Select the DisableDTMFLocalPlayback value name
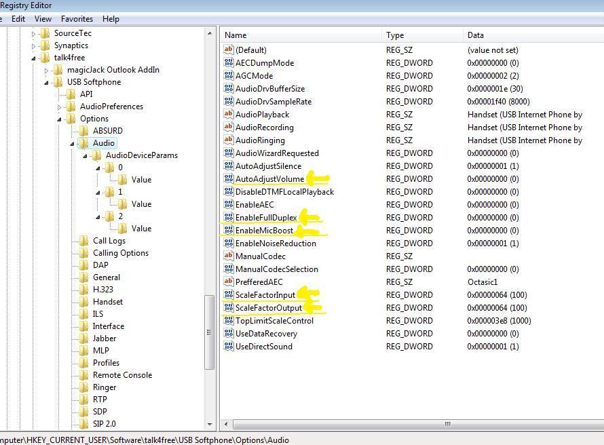The width and height of the screenshot is (604, 445). point(284,192)
